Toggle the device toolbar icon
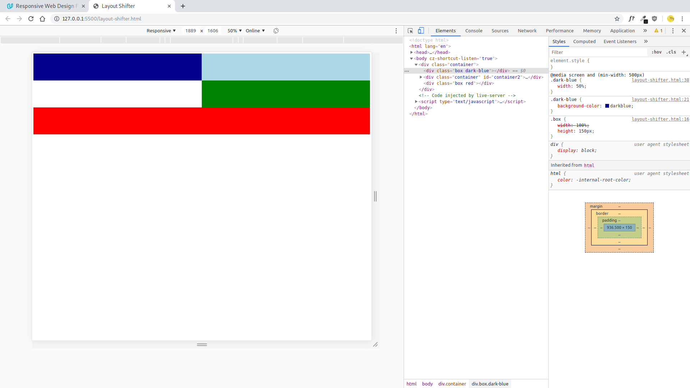Image resolution: width=690 pixels, height=388 pixels. [x=421, y=31]
